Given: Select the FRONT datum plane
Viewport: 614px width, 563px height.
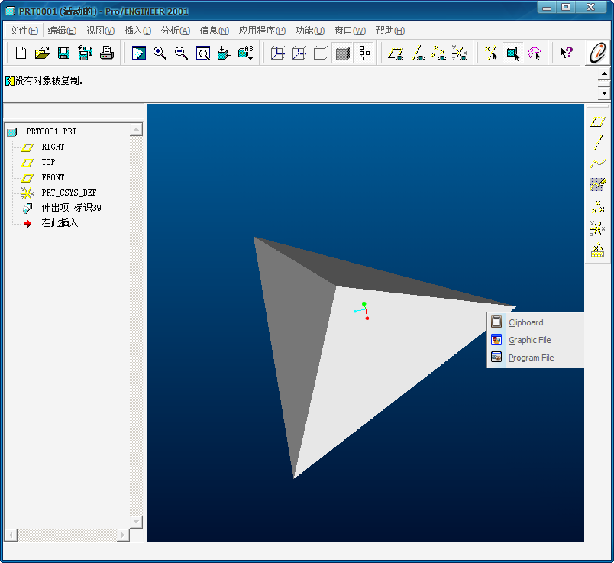Looking at the screenshot, I should coord(53,177).
